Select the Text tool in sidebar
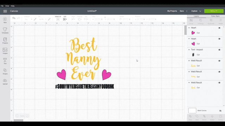225x126 pixels. click(5, 60)
